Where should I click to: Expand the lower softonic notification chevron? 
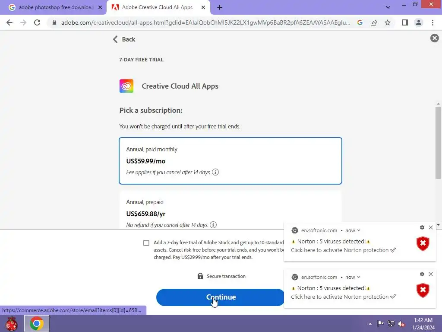359,277
